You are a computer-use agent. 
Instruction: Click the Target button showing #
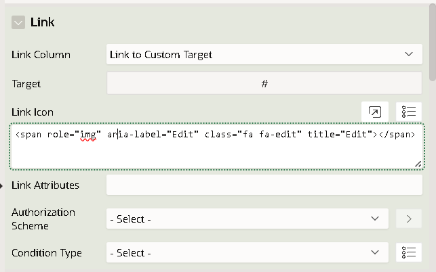(x=264, y=83)
